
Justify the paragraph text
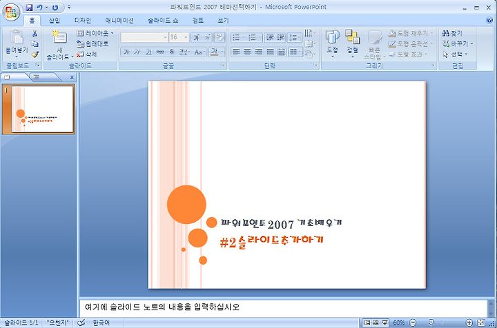270,52
